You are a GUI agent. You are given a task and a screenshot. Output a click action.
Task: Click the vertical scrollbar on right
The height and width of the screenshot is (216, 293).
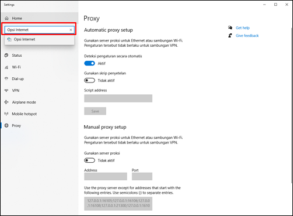point(292,105)
